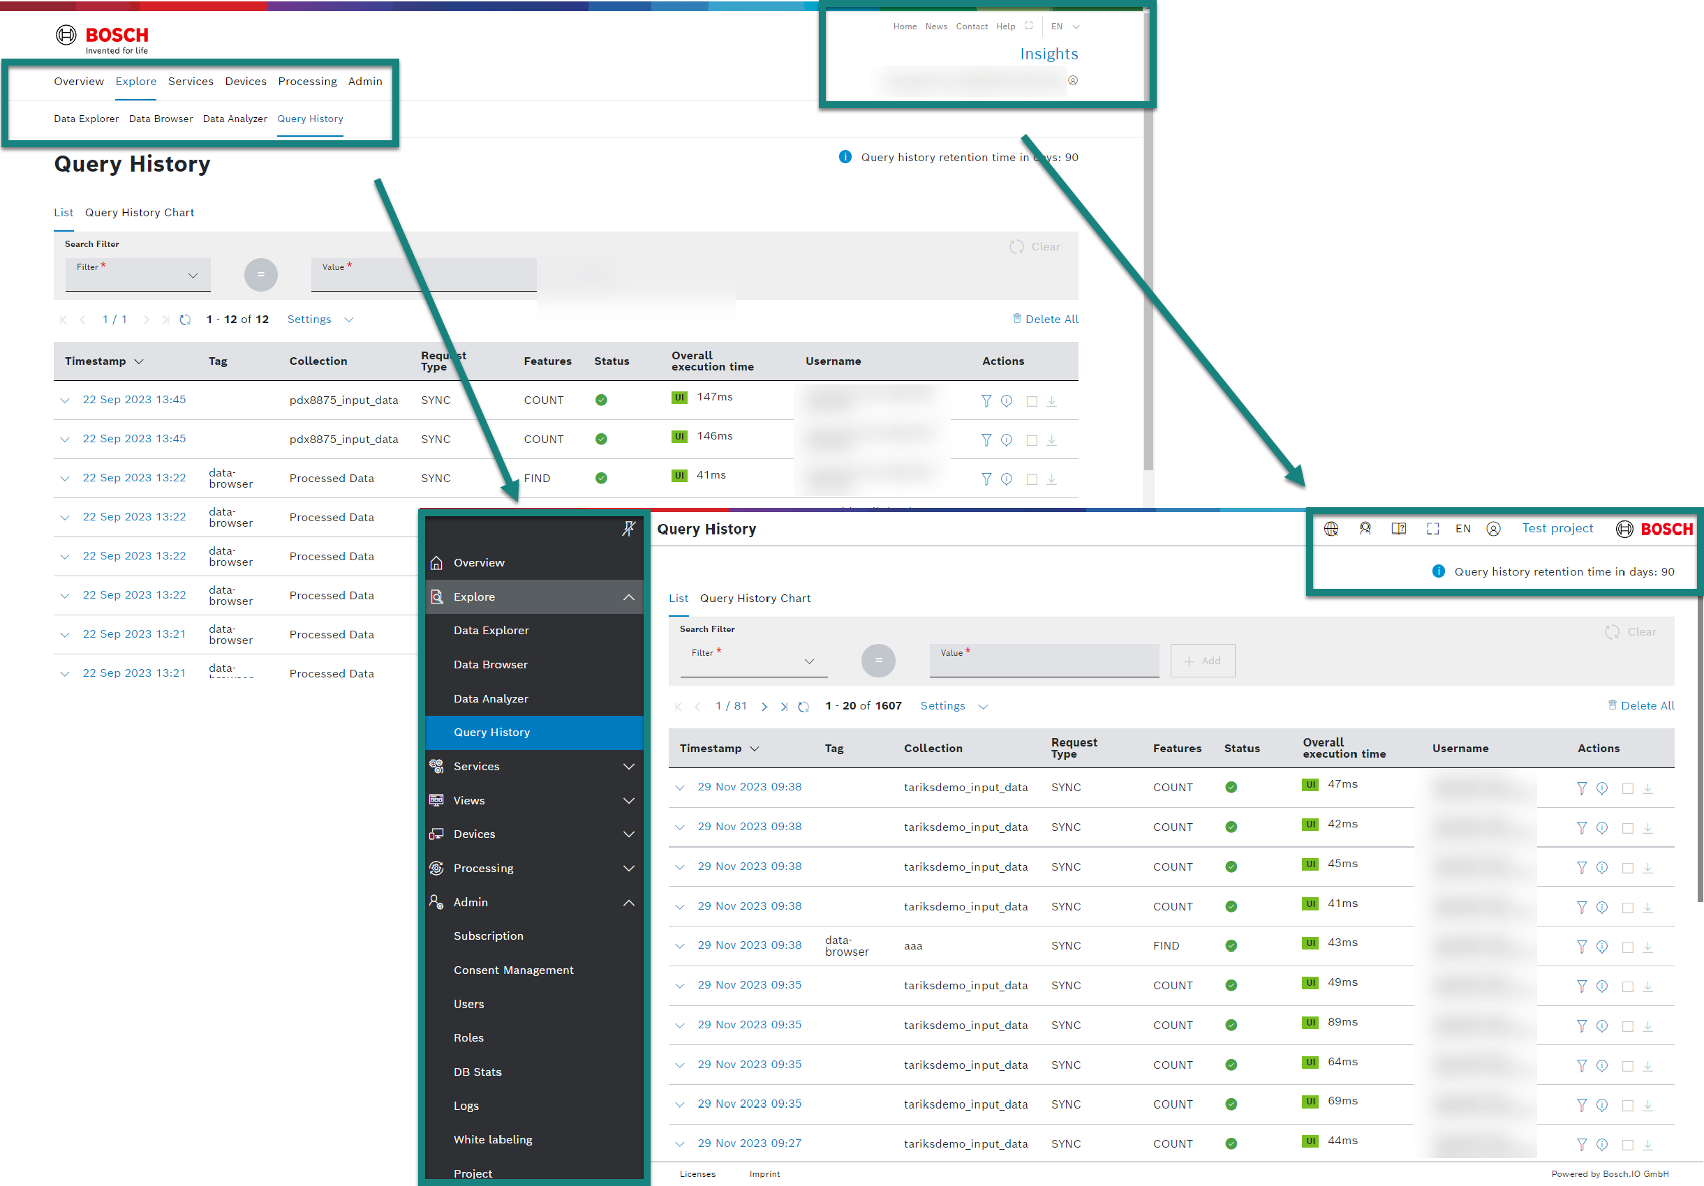Click the fullscreen expand icon in top bar
The height and width of the screenshot is (1186, 1704).
[x=1431, y=529]
